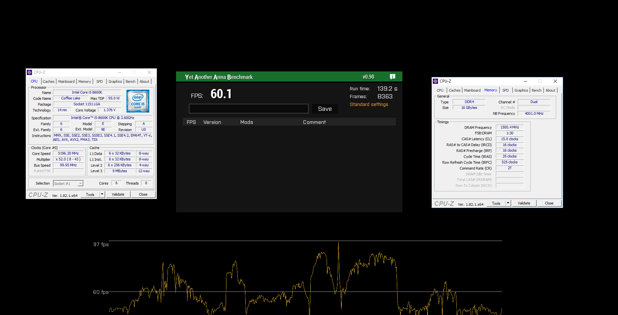Open the Standard settings link

pyautogui.click(x=369, y=104)
